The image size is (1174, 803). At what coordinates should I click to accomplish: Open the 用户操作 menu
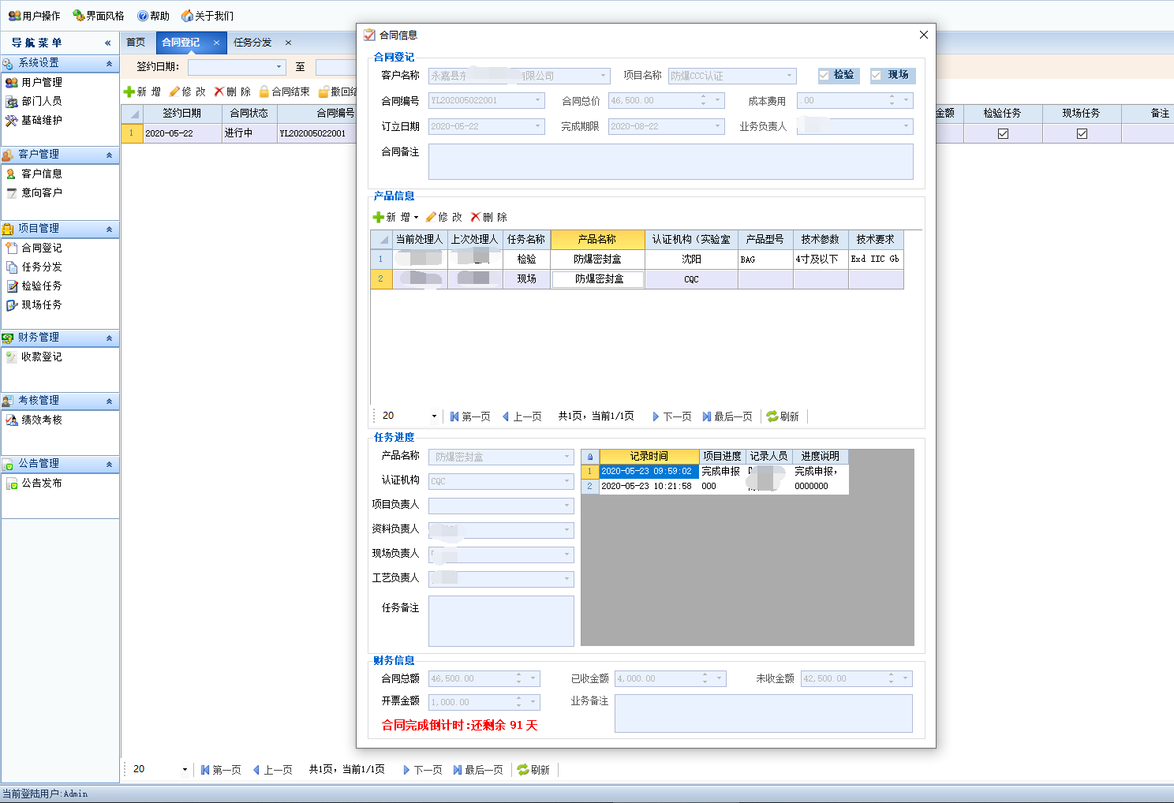click(x=35, y=16)
